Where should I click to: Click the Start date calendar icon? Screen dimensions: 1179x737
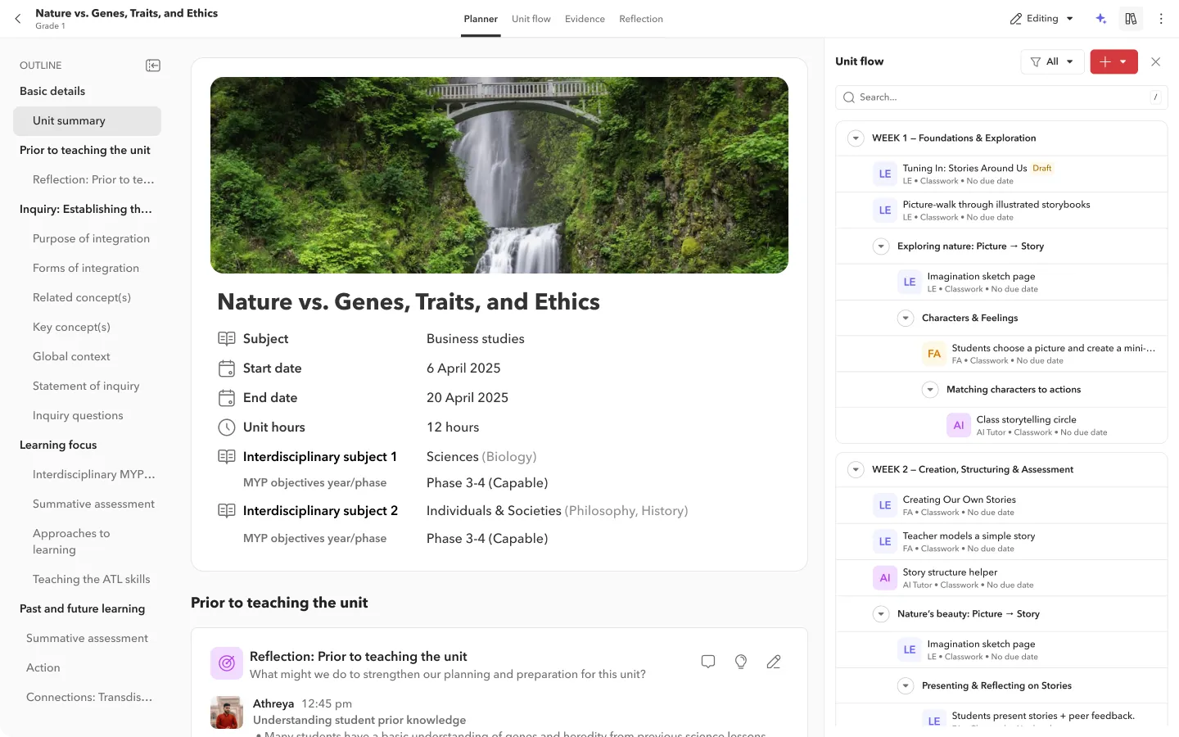click(227, 368)
